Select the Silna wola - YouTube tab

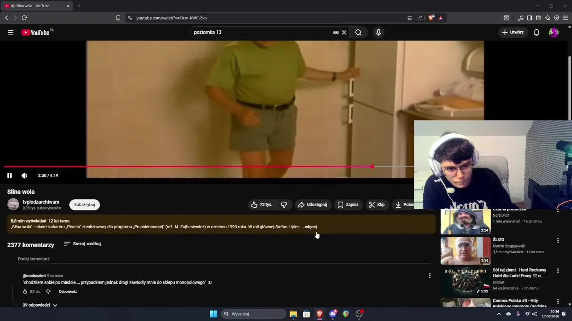(38, 6)
